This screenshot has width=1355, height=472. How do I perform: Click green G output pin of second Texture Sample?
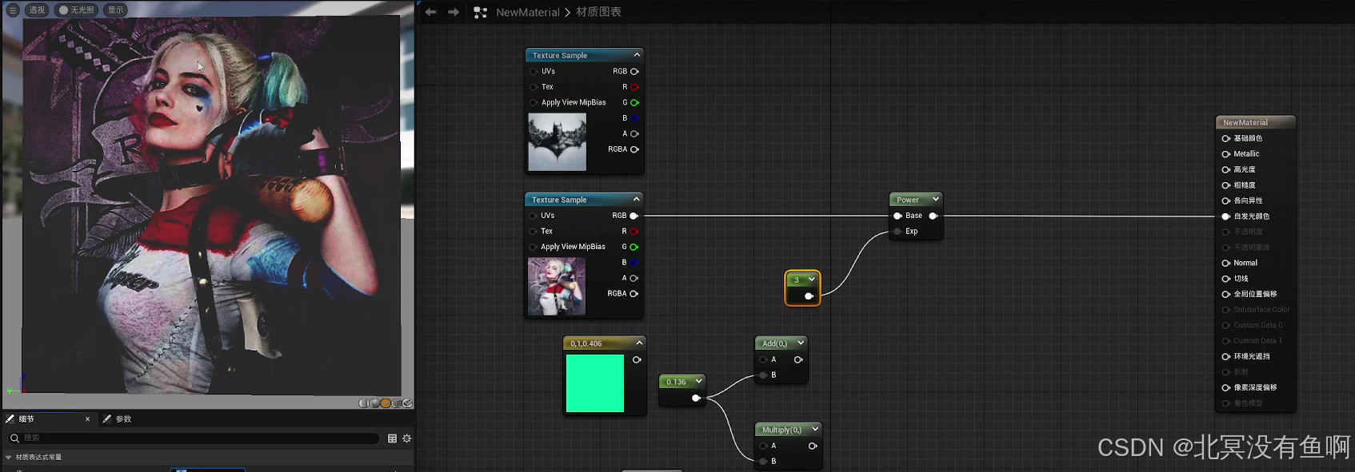pyautogui.click(x=634, y=247)
